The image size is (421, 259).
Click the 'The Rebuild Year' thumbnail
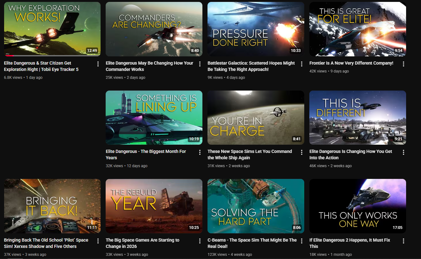pos(154,206)
